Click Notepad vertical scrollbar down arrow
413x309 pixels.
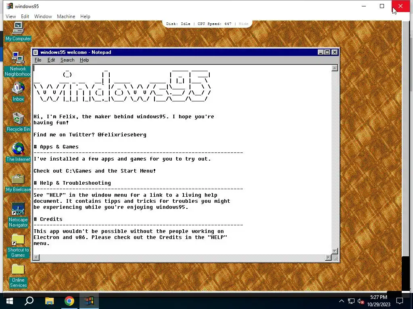[334, 251]
